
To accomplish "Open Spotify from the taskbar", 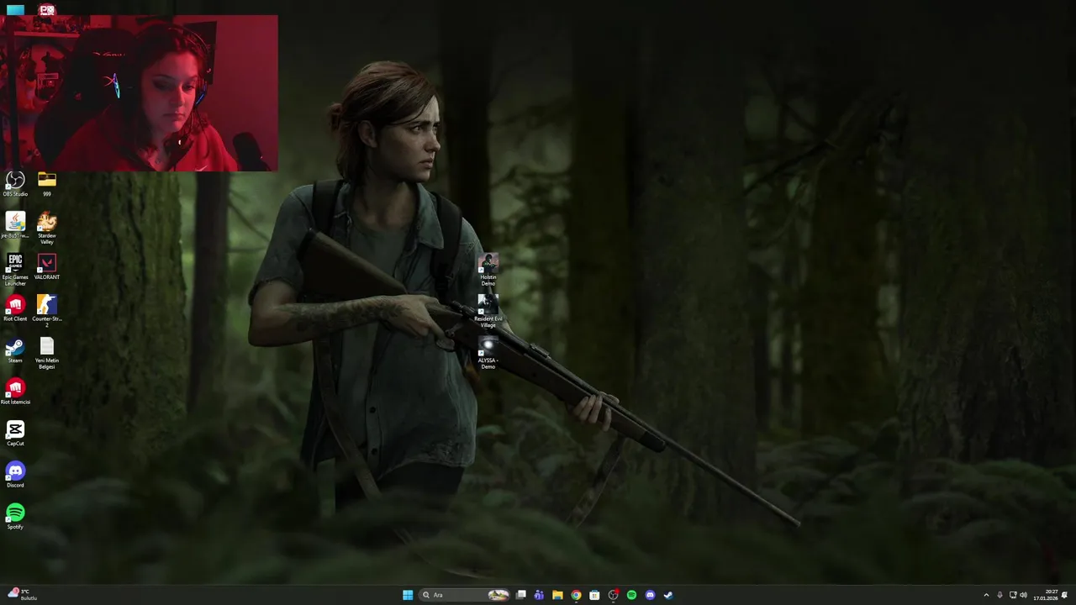I will (631, 595).
